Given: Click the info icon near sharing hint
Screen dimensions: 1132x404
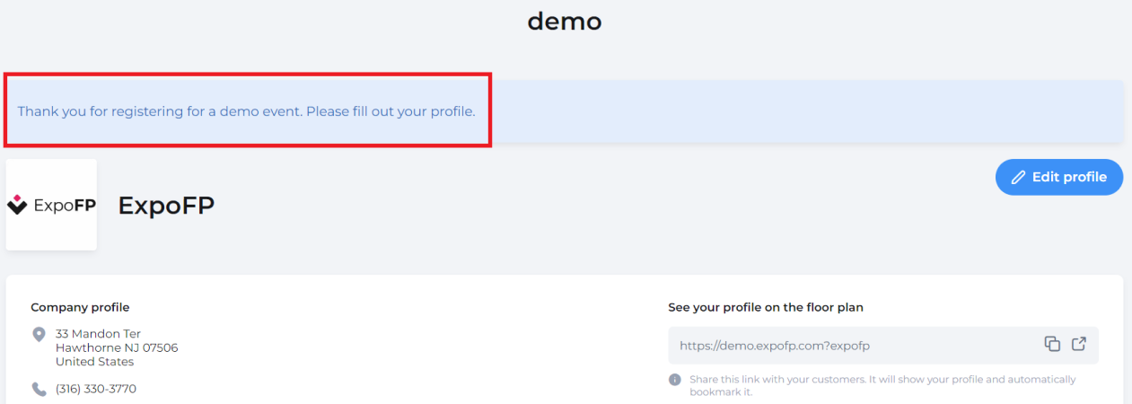Looking at the screenshot, I should click(675, 380).
